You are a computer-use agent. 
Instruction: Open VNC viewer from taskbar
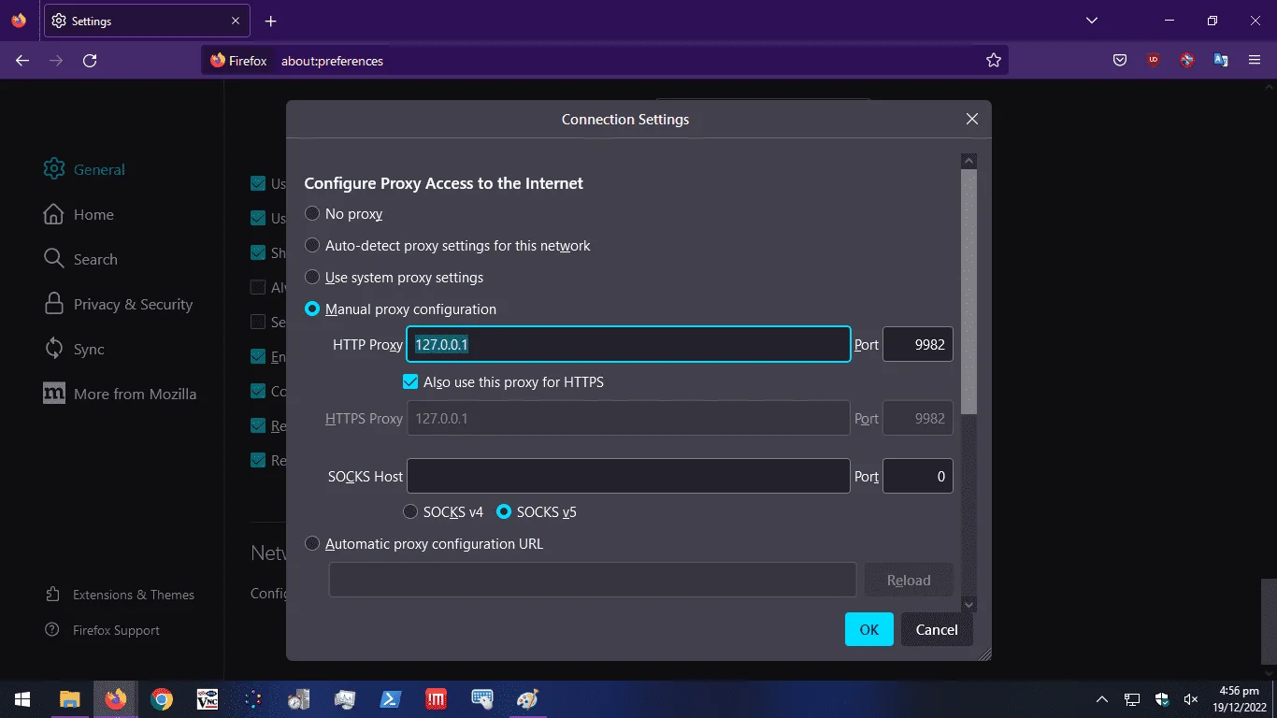(x=208, y=699)
